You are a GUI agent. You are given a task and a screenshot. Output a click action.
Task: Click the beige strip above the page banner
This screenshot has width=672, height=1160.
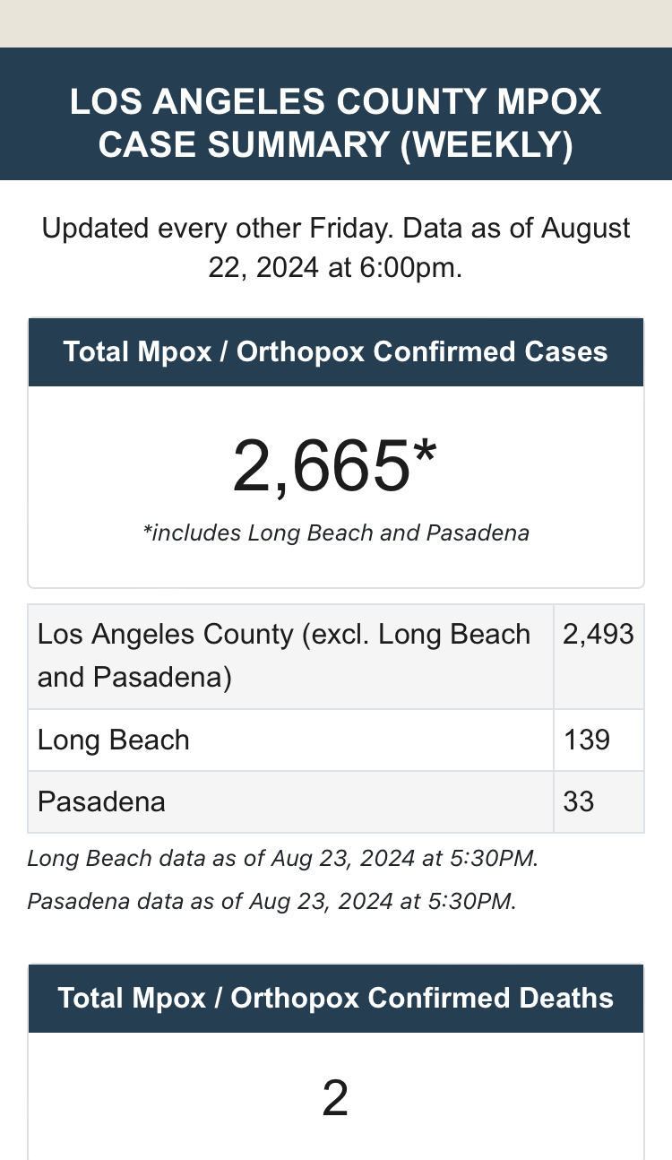(336, 23)
